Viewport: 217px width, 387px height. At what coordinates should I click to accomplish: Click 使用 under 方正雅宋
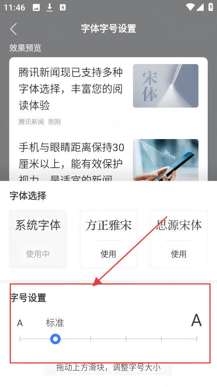(x=108, y=254)
